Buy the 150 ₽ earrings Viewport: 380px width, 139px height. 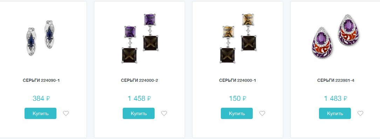(237, 113)
